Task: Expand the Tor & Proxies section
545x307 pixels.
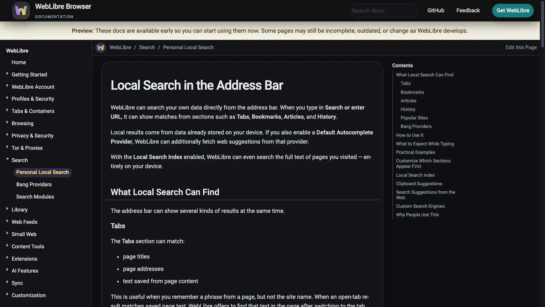Action: coord(7,147)
